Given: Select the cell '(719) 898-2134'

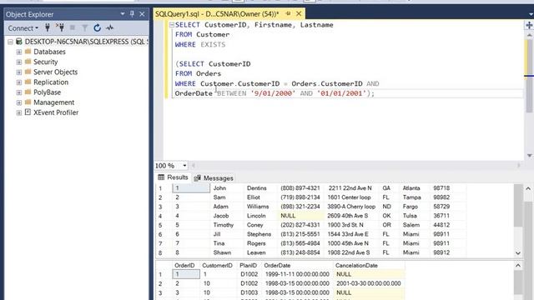Looking at the screenshot, I should pyautogui.click(x=300, y=197).
